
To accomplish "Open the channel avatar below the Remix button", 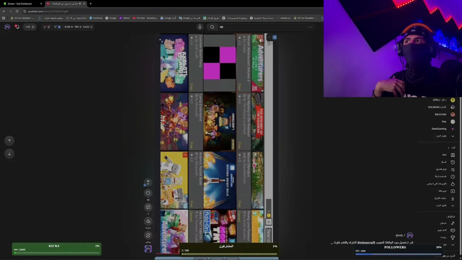I will click(148, 248).
